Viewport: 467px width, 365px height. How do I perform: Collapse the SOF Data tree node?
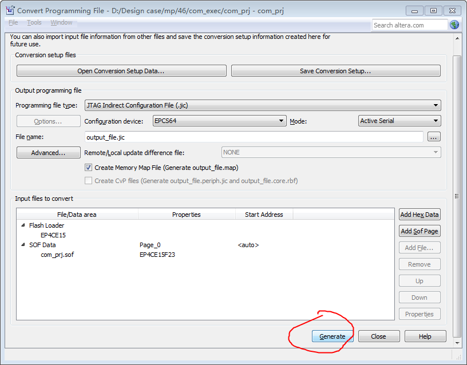click(x=22, y=245)
